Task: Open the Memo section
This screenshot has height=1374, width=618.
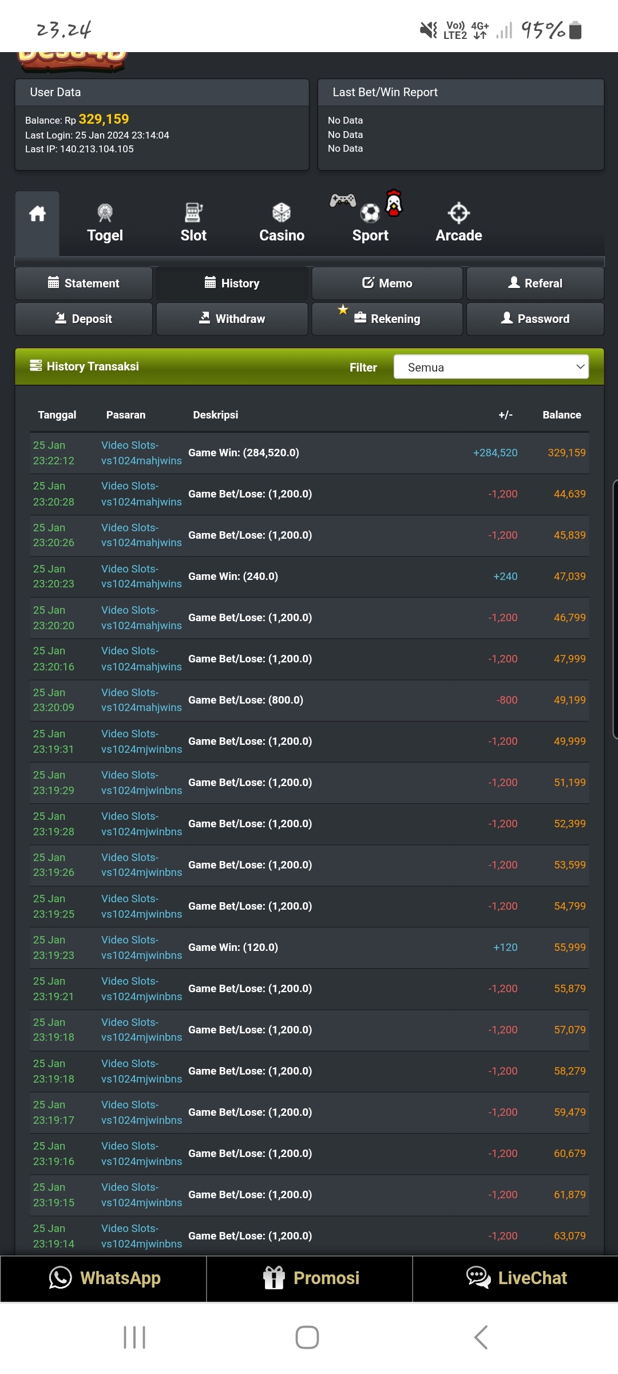Action: pos(387,283)
